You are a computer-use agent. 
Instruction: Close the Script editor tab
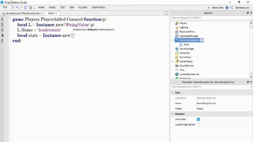[x=56, y=13]
